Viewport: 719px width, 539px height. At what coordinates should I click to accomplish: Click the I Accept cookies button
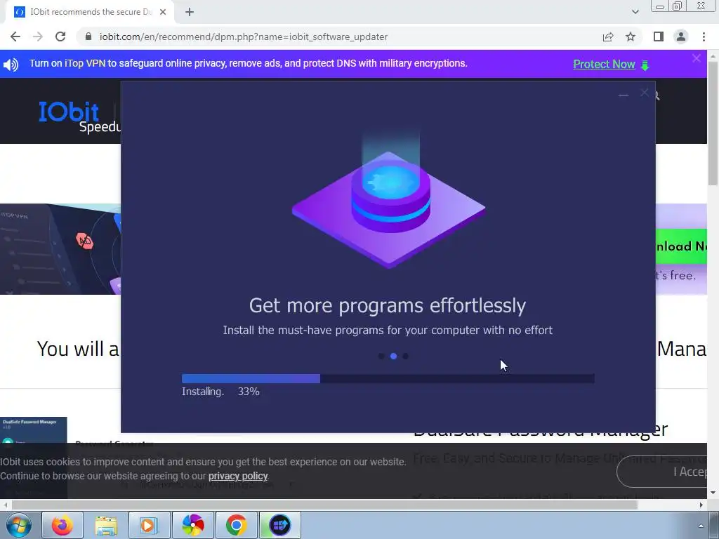[x=662, y=472]
